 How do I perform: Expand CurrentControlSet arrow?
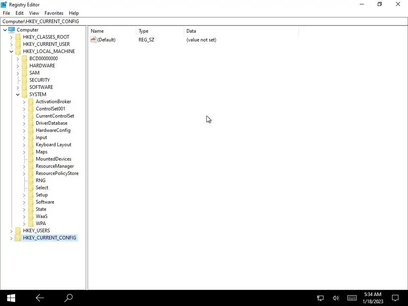point(24,116)
